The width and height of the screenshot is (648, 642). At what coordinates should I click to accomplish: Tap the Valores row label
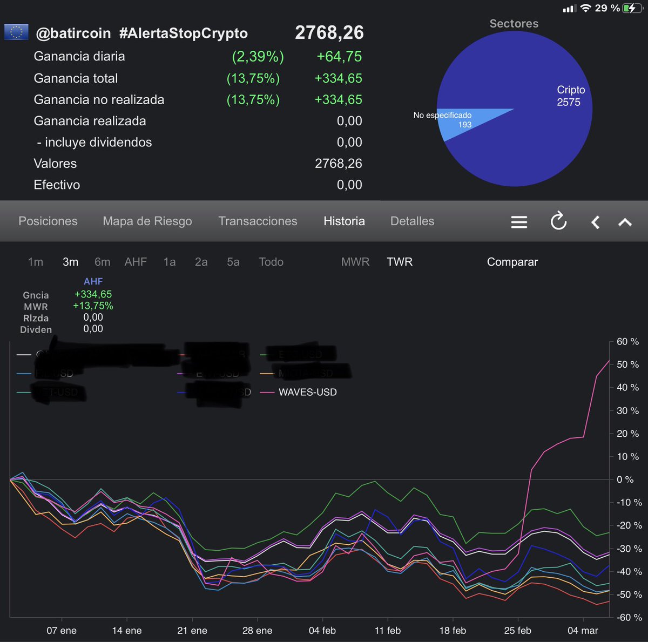(55, 164)
